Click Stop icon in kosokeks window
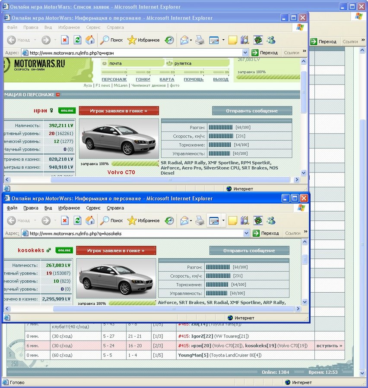 point(65,220)
